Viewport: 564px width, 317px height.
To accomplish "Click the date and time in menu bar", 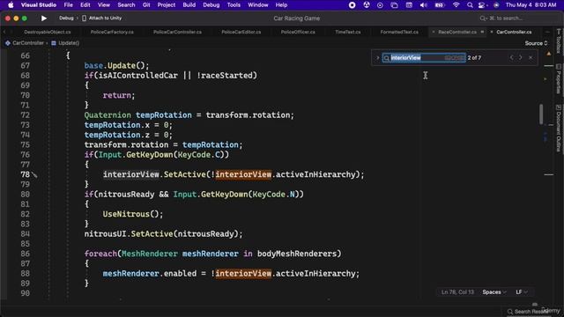I will coord(531,5).
